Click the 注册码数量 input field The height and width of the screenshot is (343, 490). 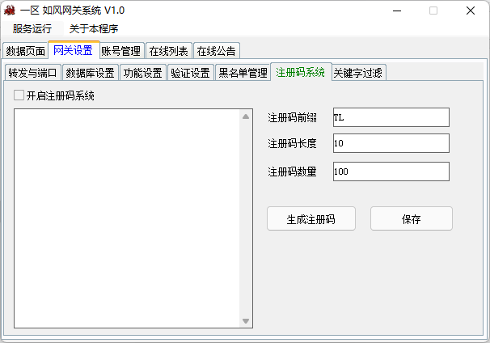(390, 171)
